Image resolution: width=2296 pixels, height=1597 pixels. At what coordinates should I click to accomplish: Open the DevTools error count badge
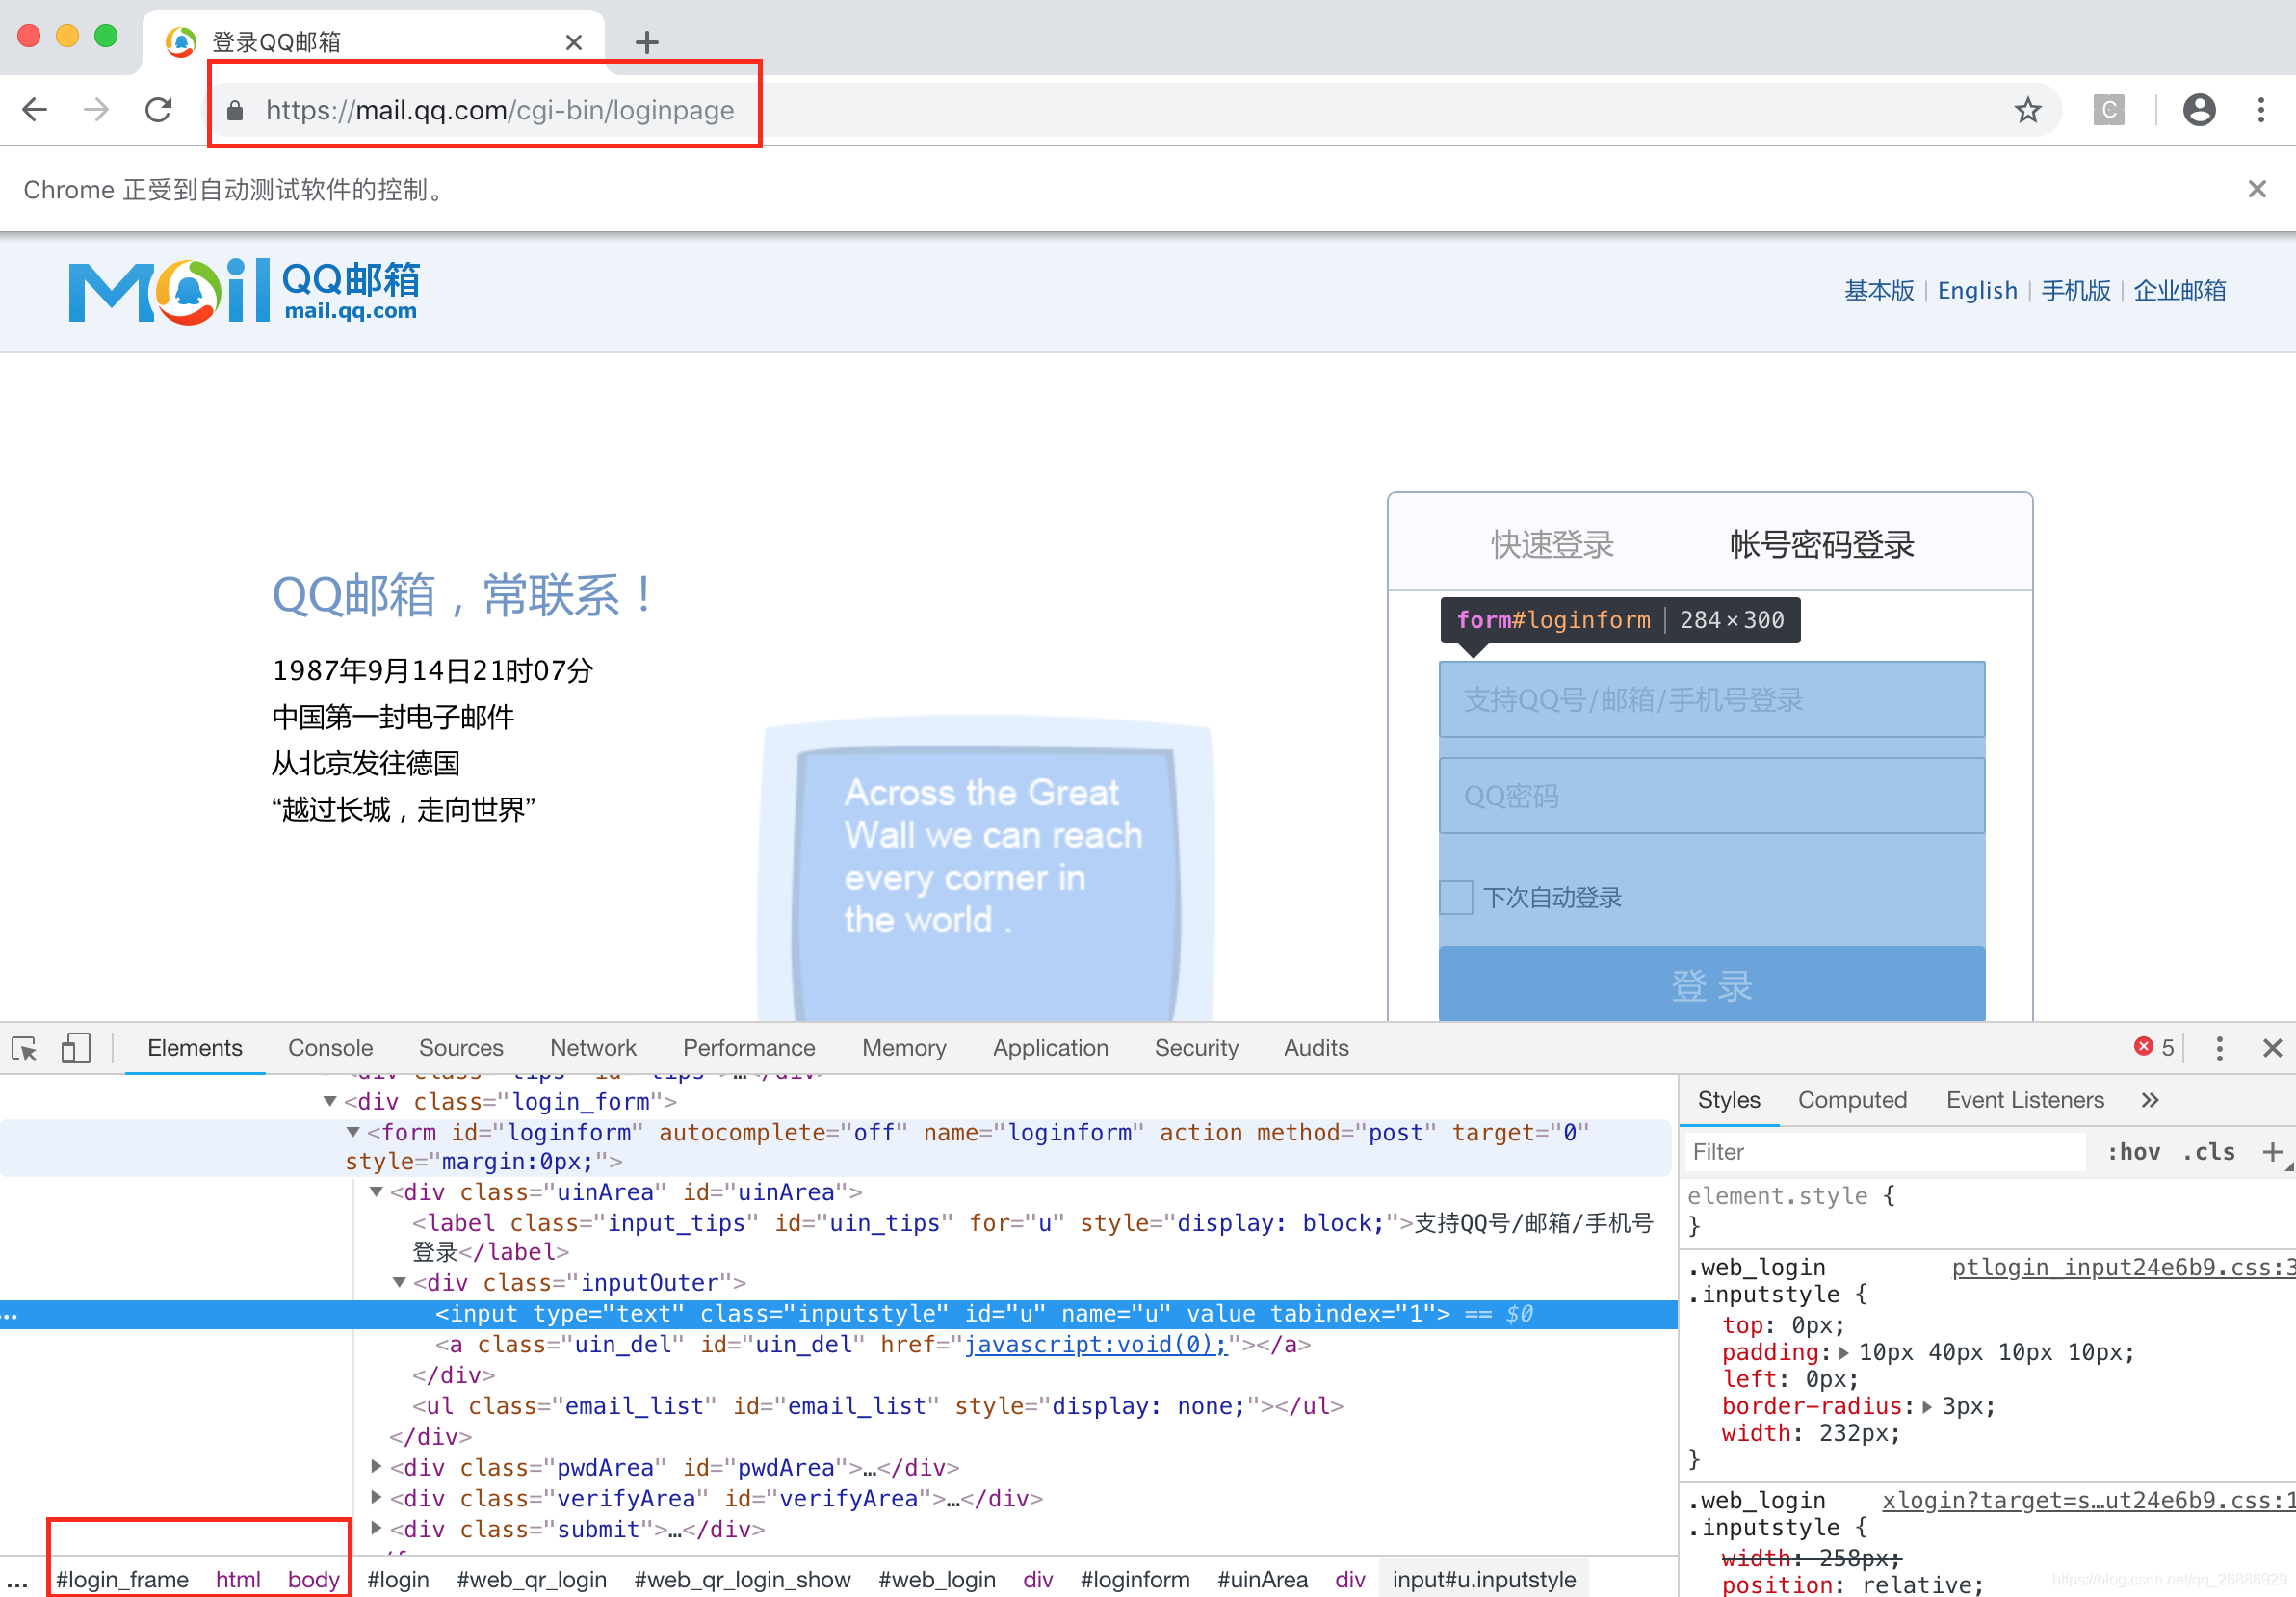click(x=2153, y=1047)
